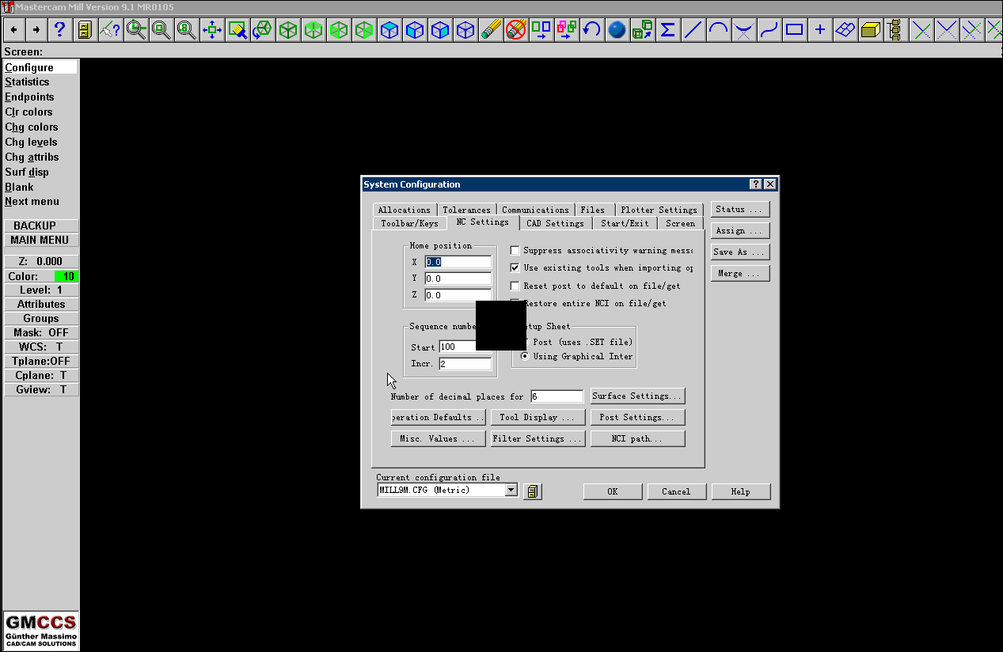The height and width of the screenshot is (652, 1003).
Task: Open Post Settings... dialog
Action: point(637,417)
